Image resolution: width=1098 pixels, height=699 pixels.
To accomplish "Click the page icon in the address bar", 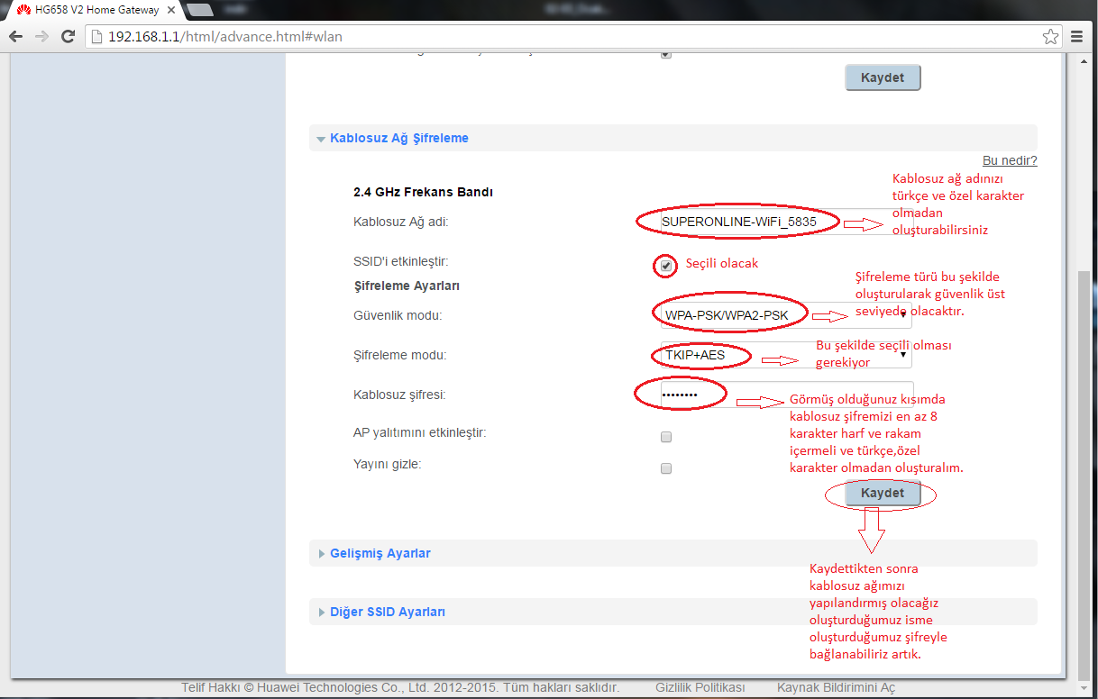I will [97, 37].
